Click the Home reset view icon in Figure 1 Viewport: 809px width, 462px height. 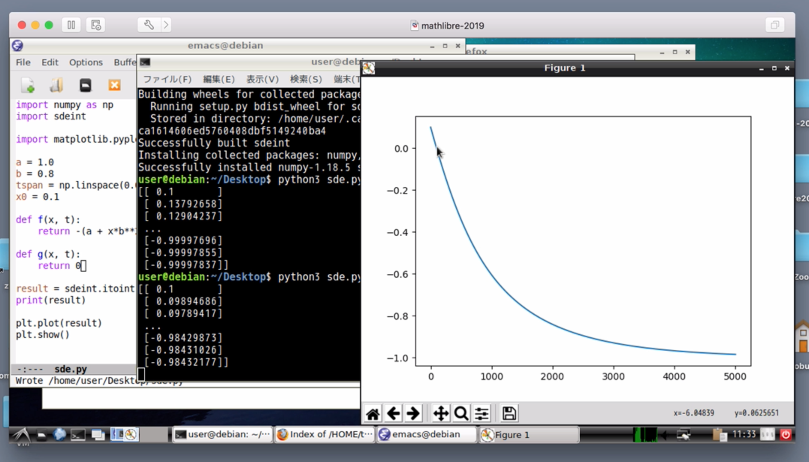point(373,414)
